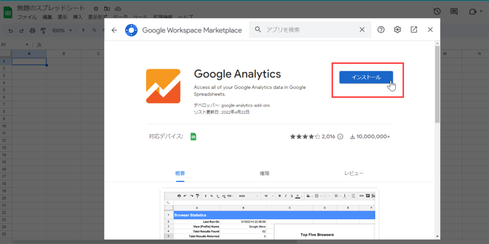Image resolution: width=489 pixels, height=244 pixels.
Task: Click the video meeting camera icon
Action: 473,11
